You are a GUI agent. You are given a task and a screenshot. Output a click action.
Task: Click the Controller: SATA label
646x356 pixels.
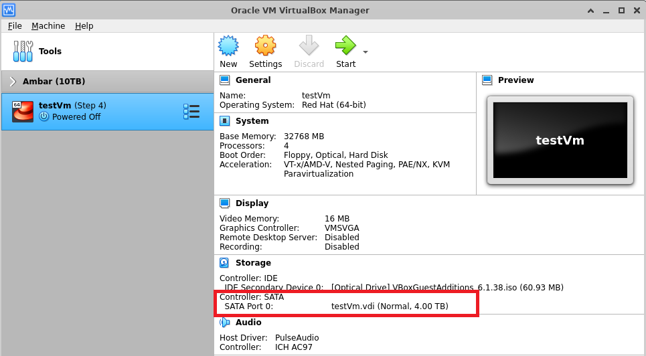[x=252, y=297]
